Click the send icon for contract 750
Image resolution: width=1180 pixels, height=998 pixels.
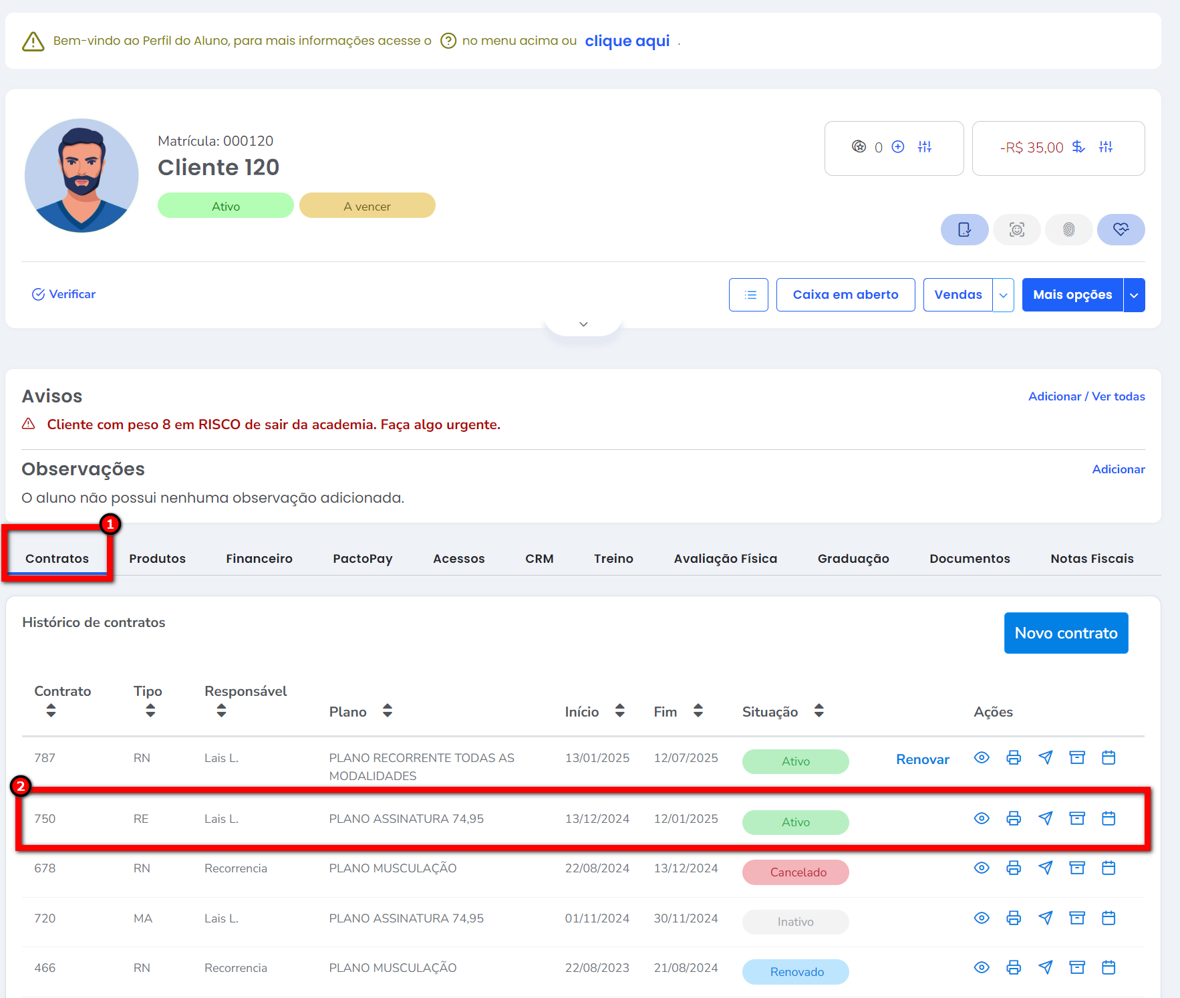pyautogui.click(x=1046, y=818)
